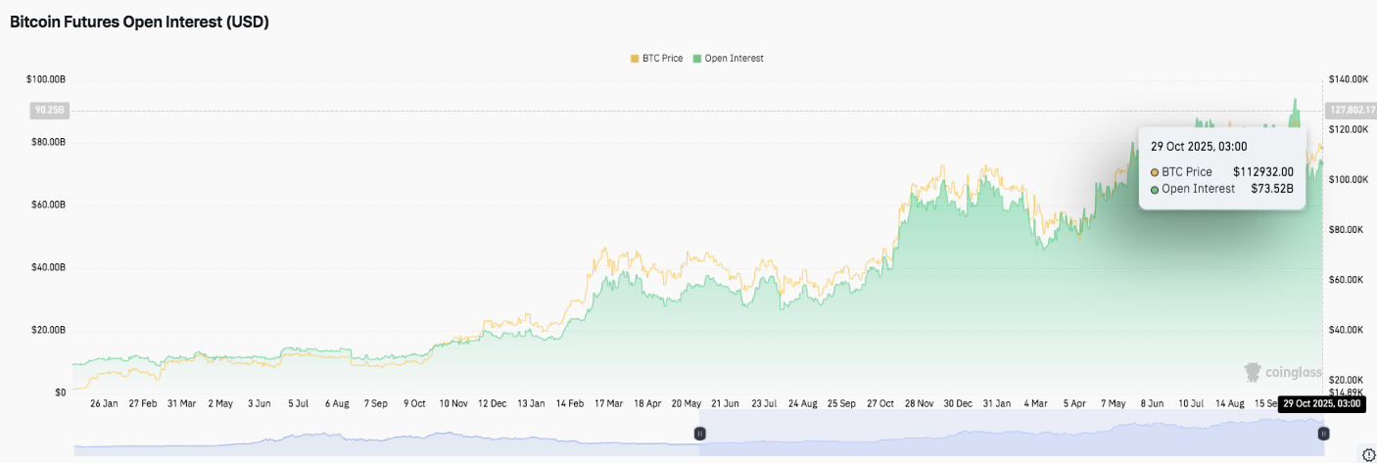Click the 14 Feb x-axis date label
Screen dimensions: 1377x463
point(569,403)
